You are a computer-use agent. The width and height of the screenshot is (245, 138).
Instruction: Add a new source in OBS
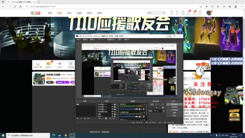coord(99,119)
